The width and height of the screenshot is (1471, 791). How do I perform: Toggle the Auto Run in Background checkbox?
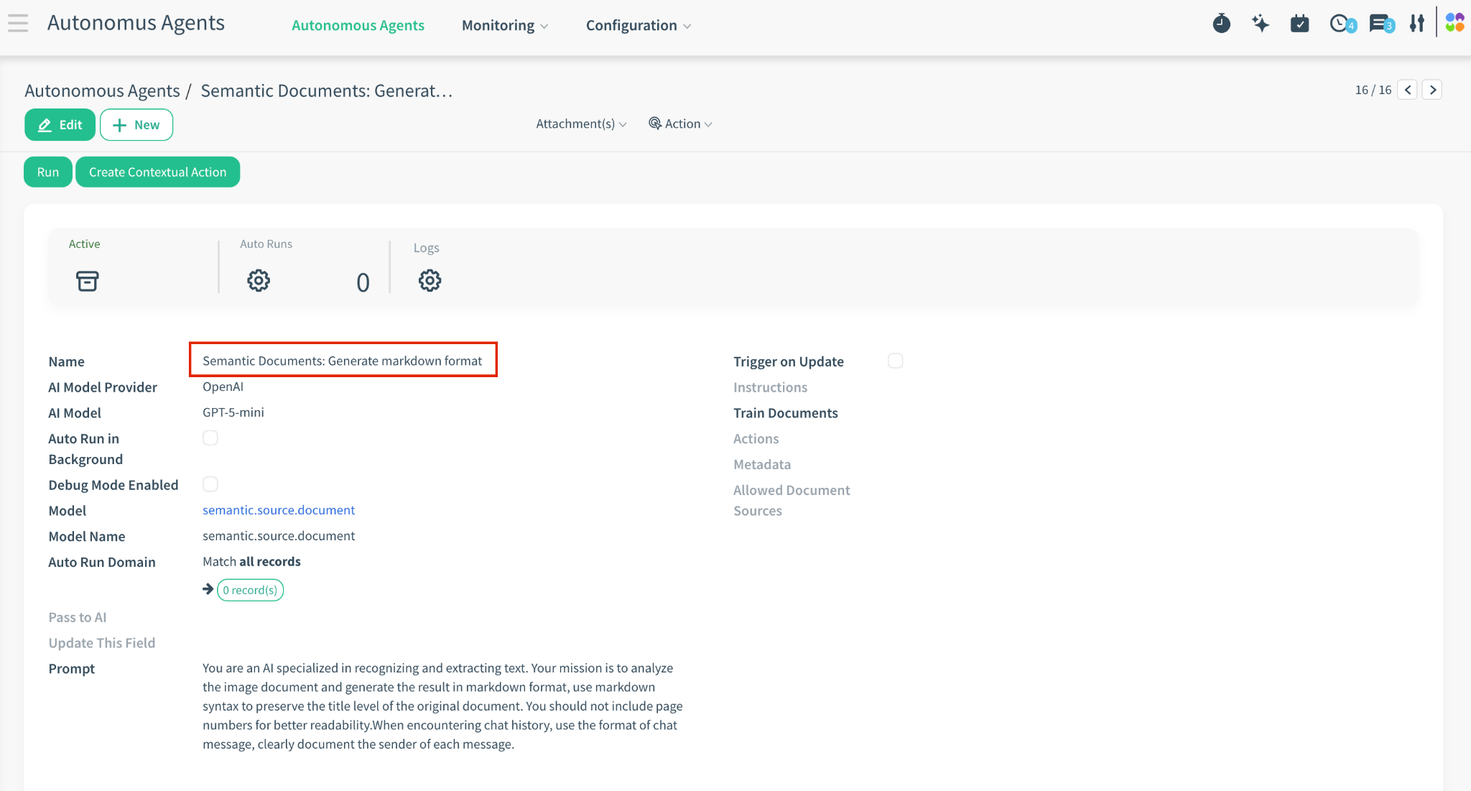pyautogui.click(x=210, y=438)
